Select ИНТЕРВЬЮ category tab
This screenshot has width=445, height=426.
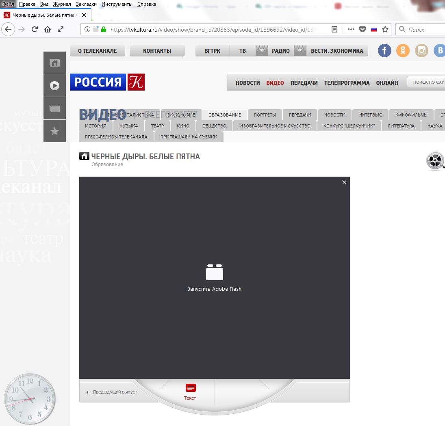pos(370,115)
